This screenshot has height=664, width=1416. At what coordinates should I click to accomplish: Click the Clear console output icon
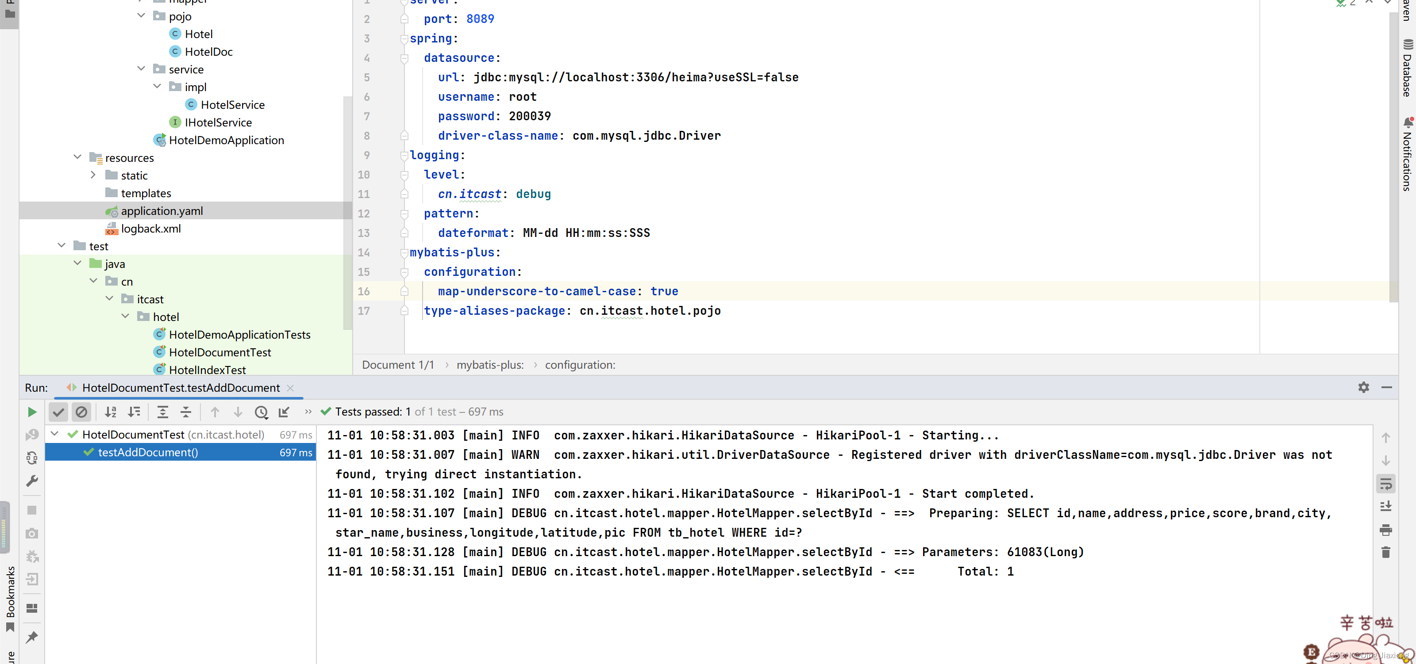click(x=1387, y=554)
